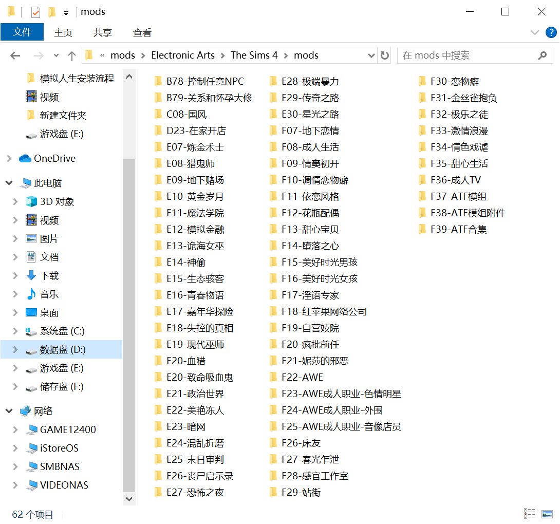Switch to the 查看 ribbon tab
Screen dimensions: 560x524
coord(142,32)
